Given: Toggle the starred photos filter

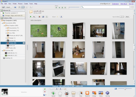Looking at the screenshot, I should [x=56, y=8].
